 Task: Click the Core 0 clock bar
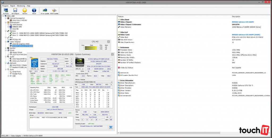(x=91, y=47)
